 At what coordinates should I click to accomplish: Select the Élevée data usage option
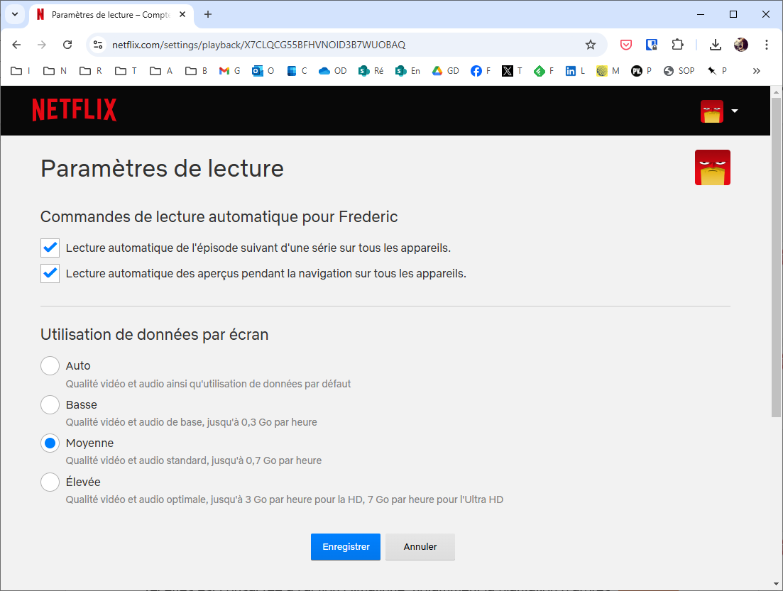[50, 482]
